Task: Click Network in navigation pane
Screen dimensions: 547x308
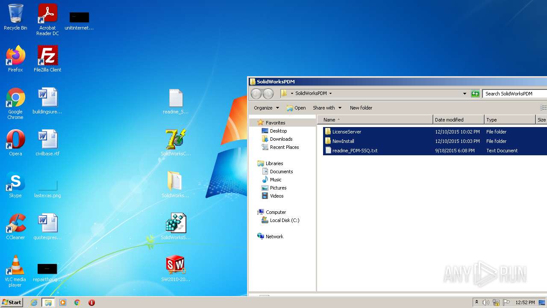Action: (x=274, y=237)
